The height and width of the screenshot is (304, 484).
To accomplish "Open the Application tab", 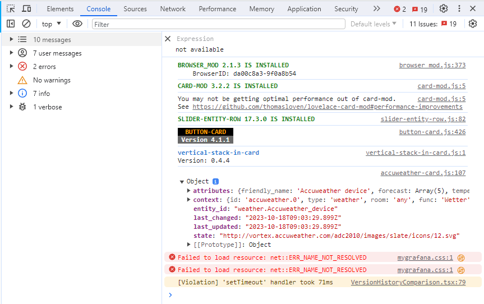I will (305, 9).
